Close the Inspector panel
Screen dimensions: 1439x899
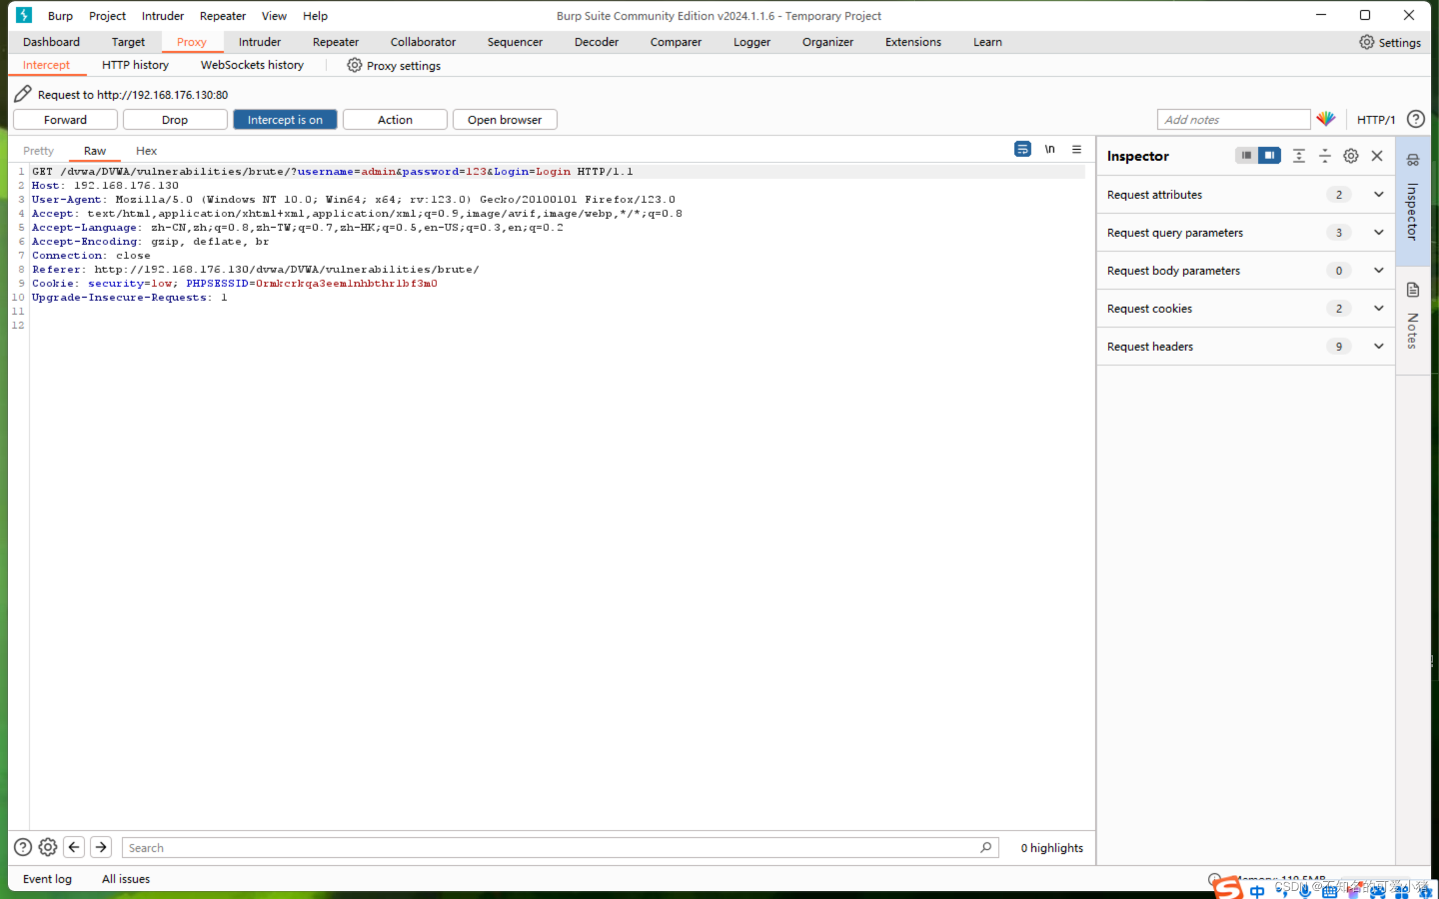[1377, 156]
